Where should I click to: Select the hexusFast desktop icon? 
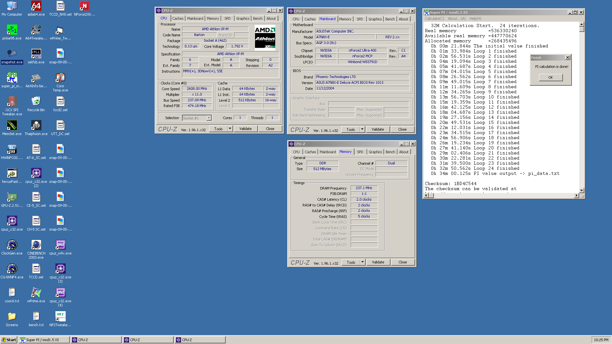12,176
